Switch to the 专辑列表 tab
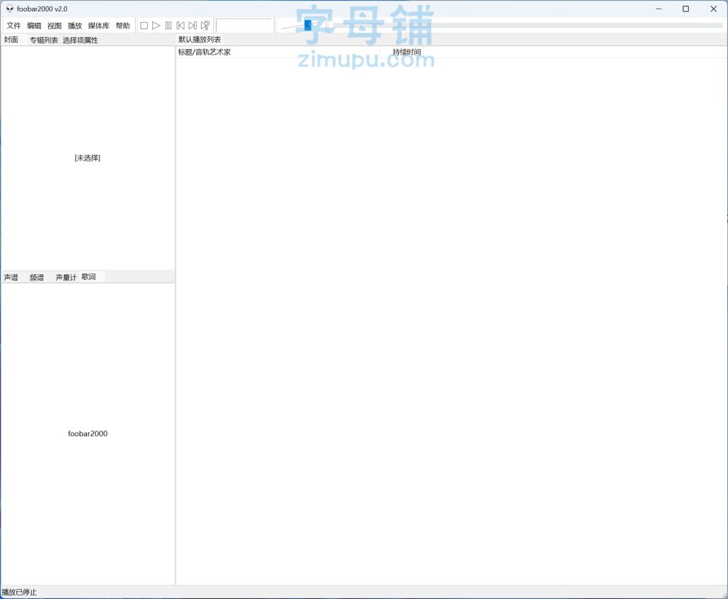The height and width of the screenshot is (599, 728). 44,40
